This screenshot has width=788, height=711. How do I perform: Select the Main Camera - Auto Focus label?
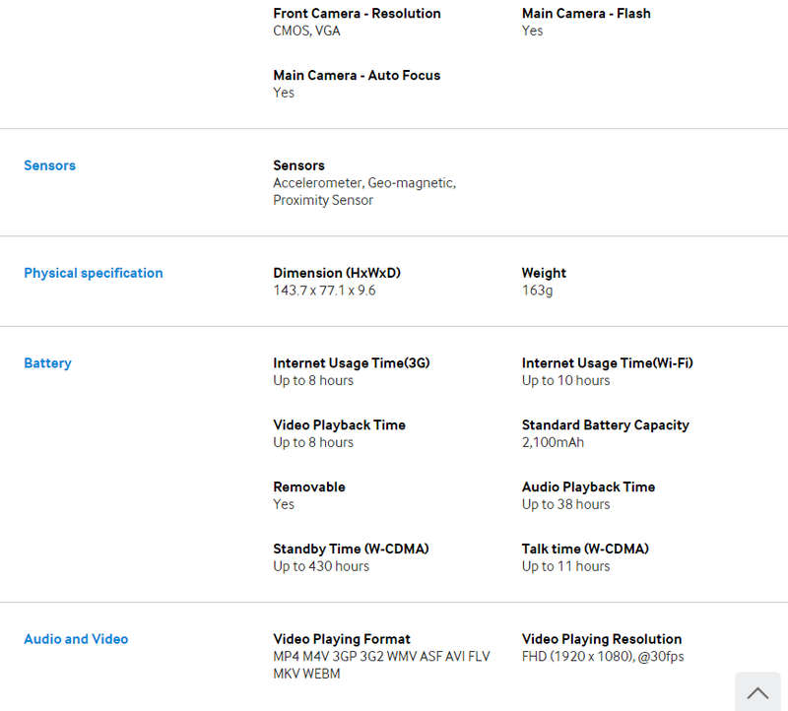pos(357,76)
